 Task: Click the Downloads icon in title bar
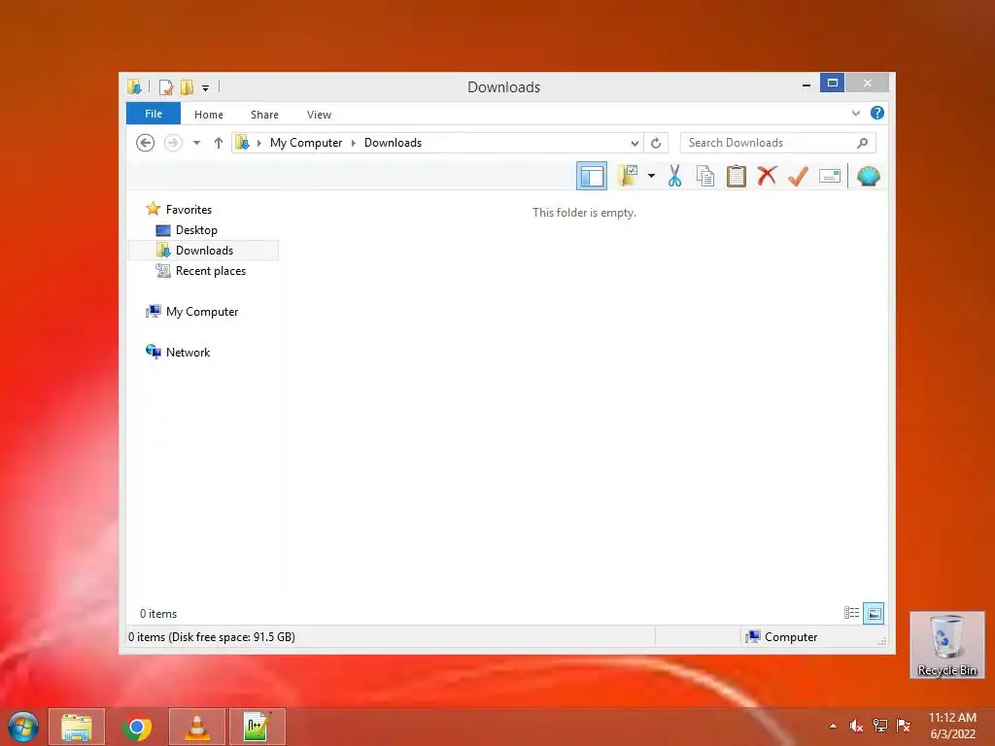tap(134, 86)
